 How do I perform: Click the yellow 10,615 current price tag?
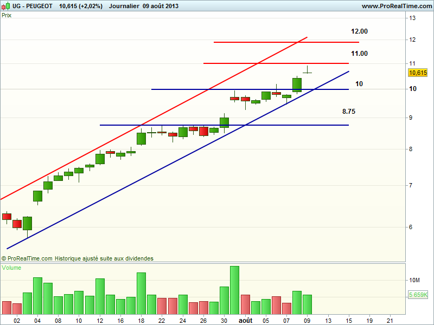point(418,73)
